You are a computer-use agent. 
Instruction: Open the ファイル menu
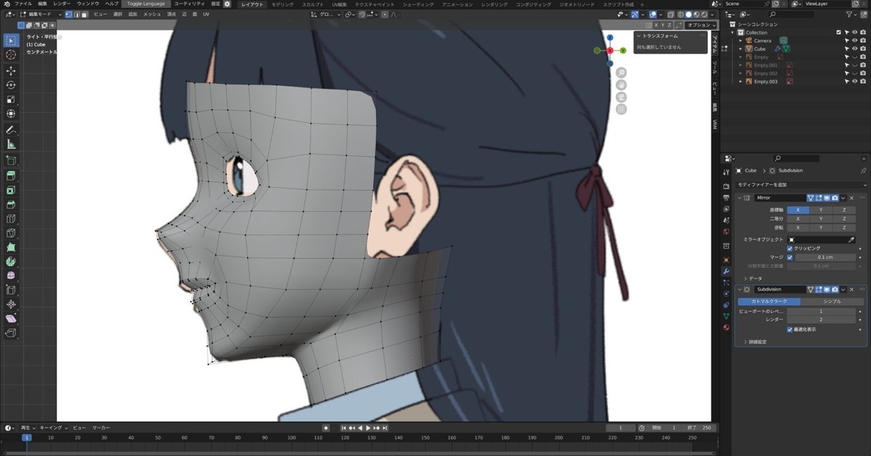(23, 4)
